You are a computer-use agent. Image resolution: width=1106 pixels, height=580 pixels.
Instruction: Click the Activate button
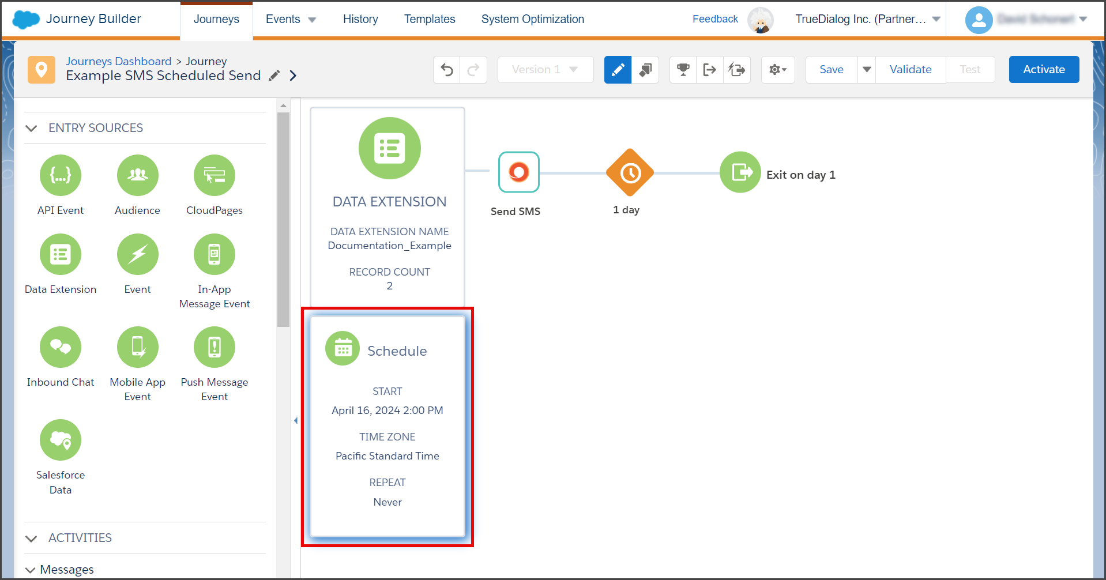point(1044,70)
